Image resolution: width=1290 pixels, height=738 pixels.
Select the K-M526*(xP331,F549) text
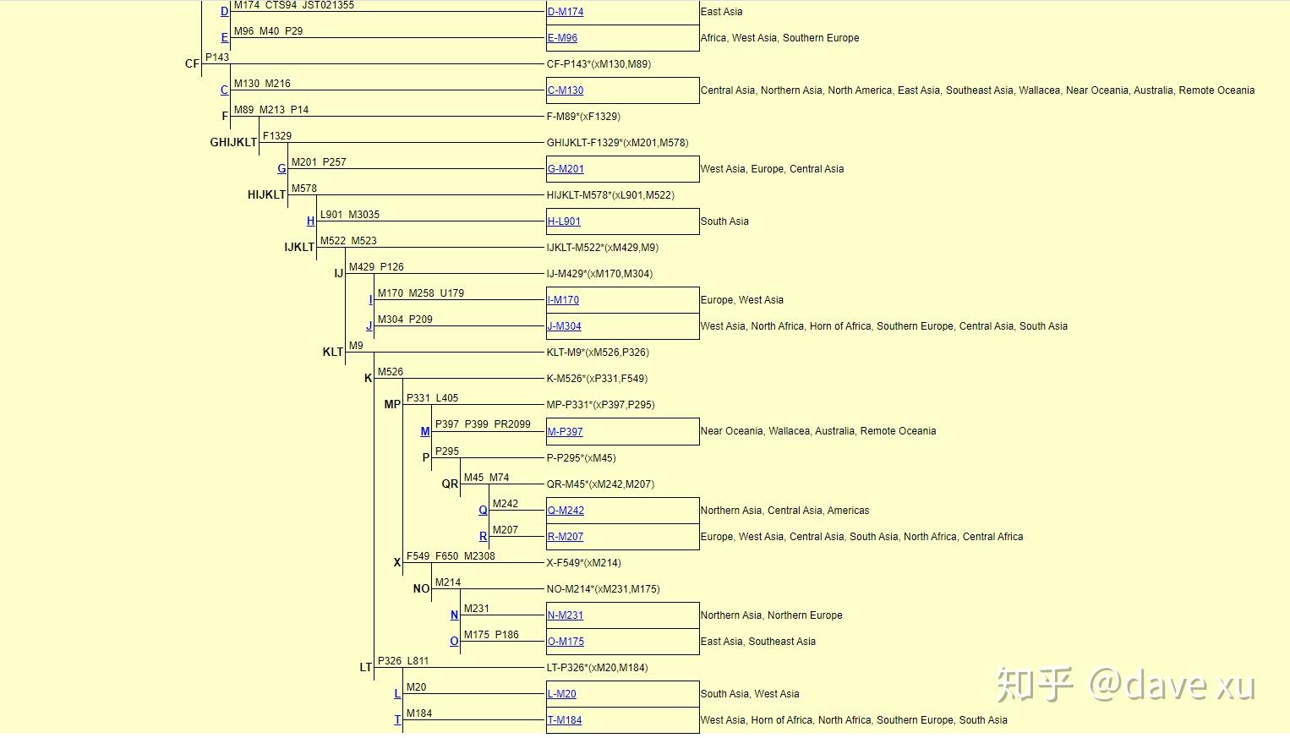pos(597,379)
